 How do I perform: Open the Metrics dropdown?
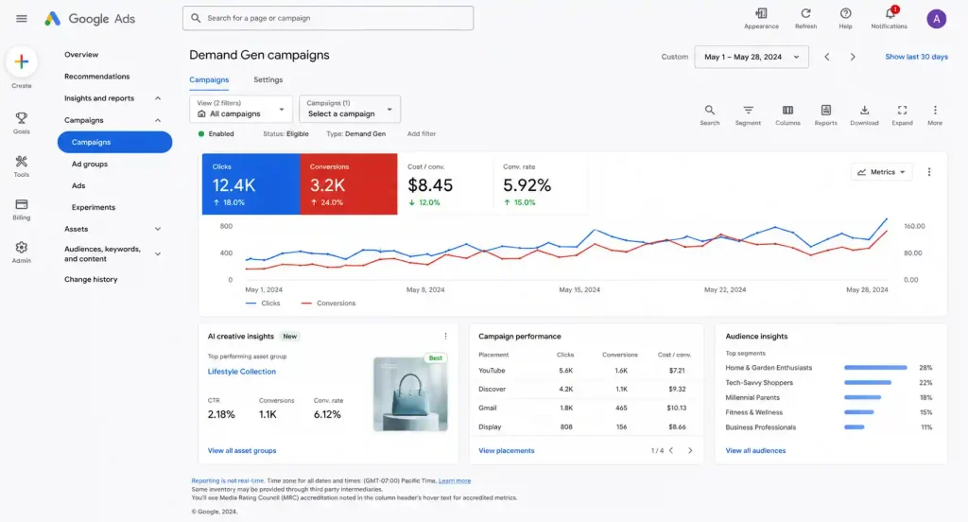point(881,172)
